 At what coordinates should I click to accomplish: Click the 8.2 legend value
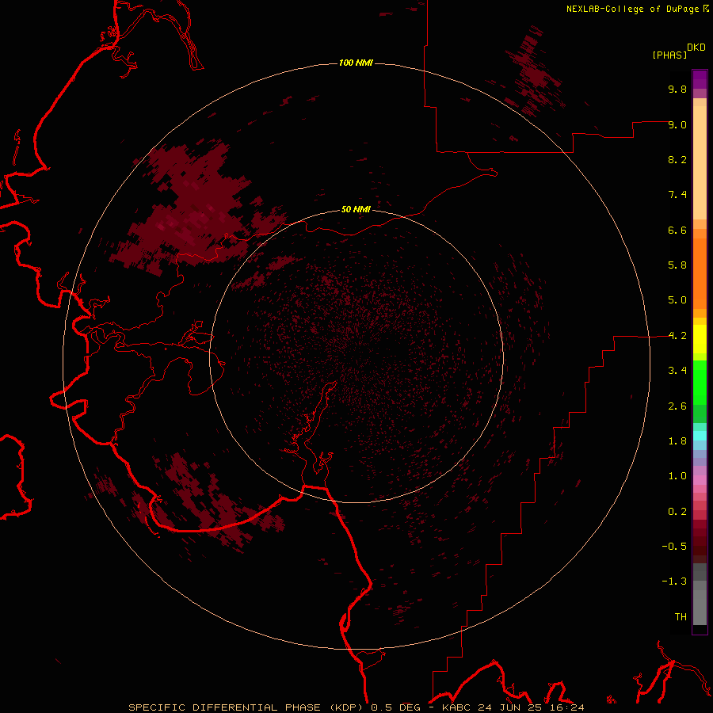click(677, 159)
